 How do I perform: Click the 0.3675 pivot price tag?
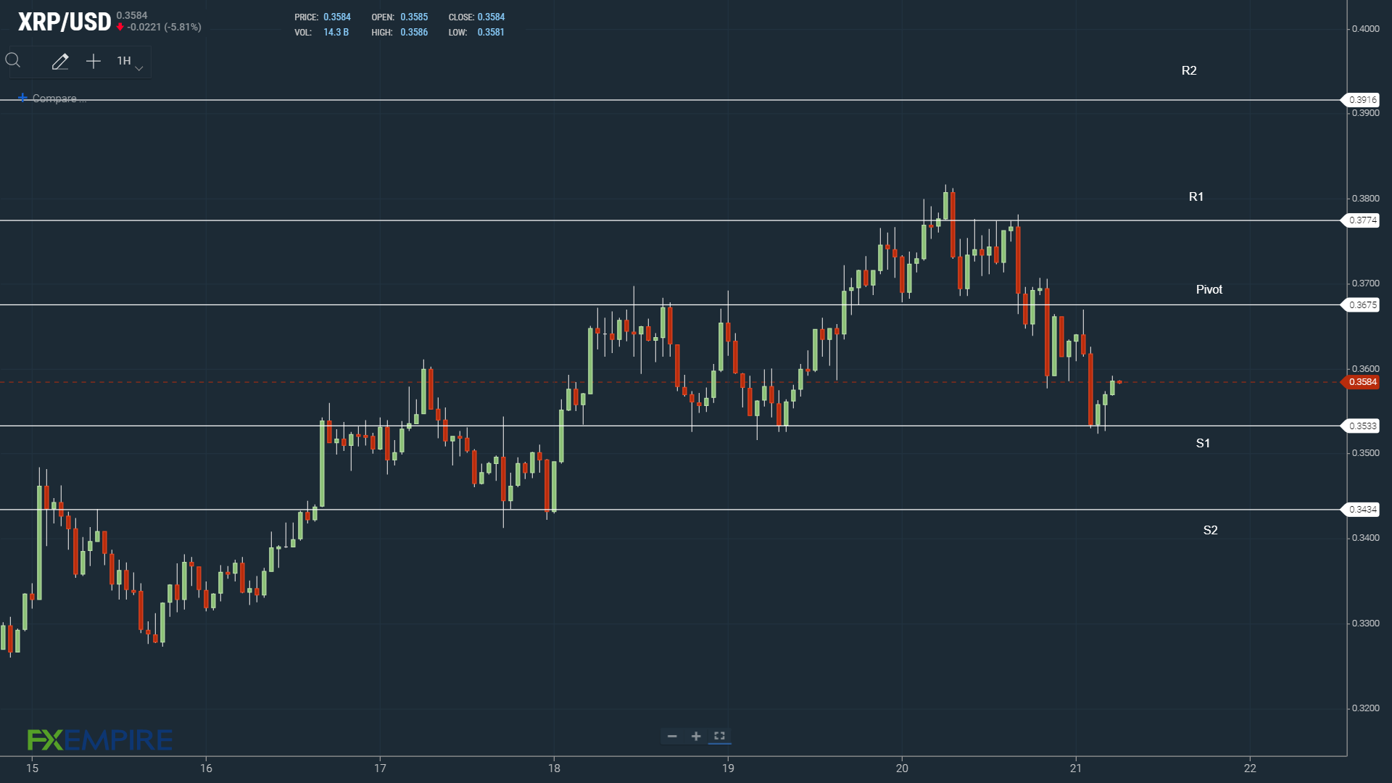click(x=1362, y=305)
